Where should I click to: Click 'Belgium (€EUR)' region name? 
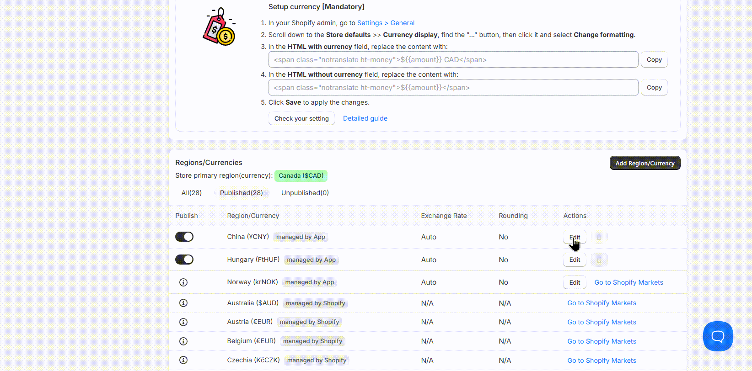[x=251, y=341]
